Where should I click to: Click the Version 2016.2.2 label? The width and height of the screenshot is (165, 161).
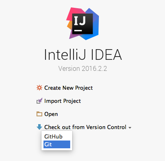82,68
